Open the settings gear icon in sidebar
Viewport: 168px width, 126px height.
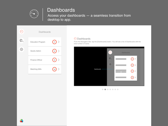click(22, 49)
